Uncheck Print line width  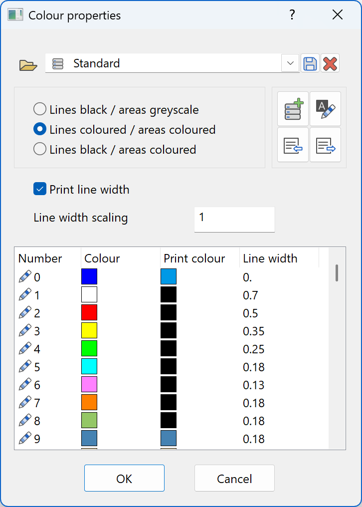[x=39, y=189]
